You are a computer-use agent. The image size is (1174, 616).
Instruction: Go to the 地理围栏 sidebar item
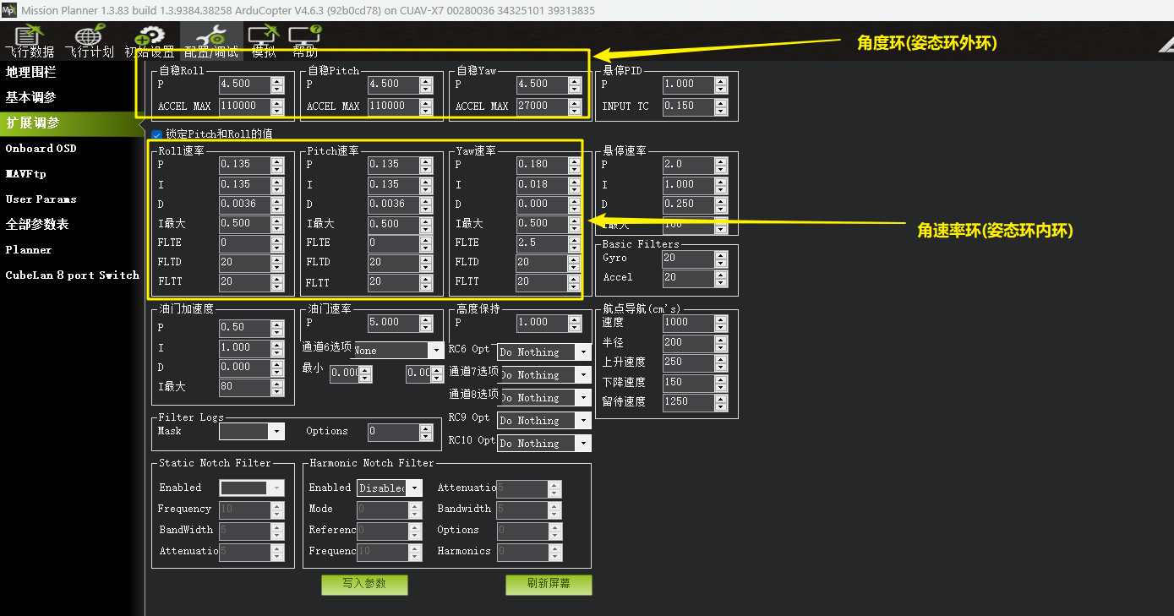pos(31,73)
